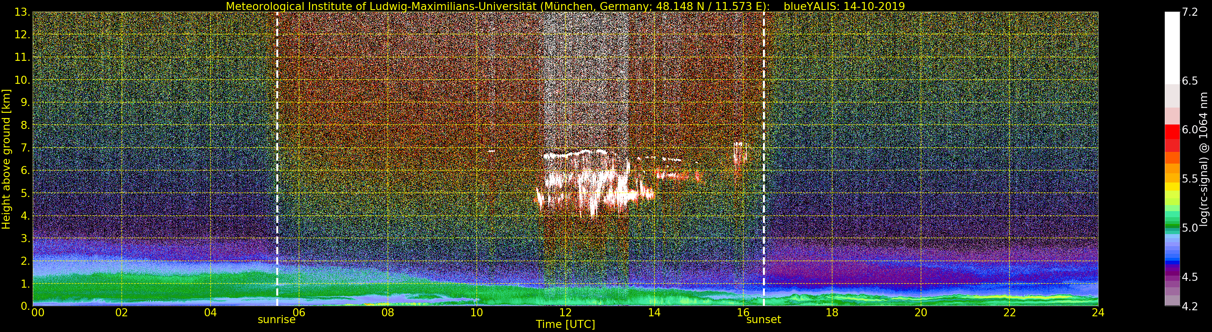Screen dimensions: 1212x332
Task: Click the colorbar value '4.5'
Action: point(1190,276)
